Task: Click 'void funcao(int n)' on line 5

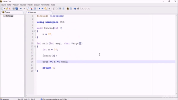Action: tap(50, 28)
